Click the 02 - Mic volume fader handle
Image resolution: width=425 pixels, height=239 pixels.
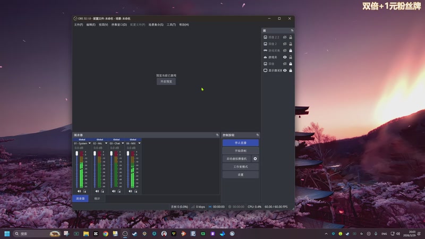[x=95, y=153]
